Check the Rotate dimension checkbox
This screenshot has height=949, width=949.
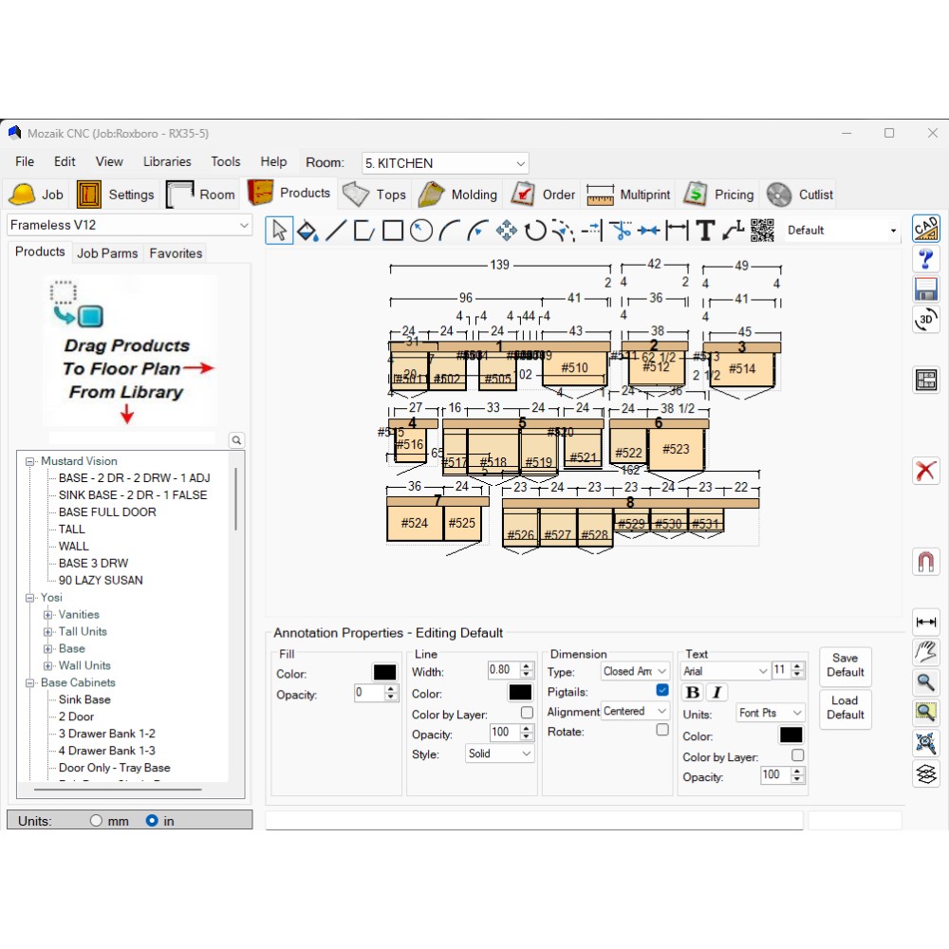[662, 731]
